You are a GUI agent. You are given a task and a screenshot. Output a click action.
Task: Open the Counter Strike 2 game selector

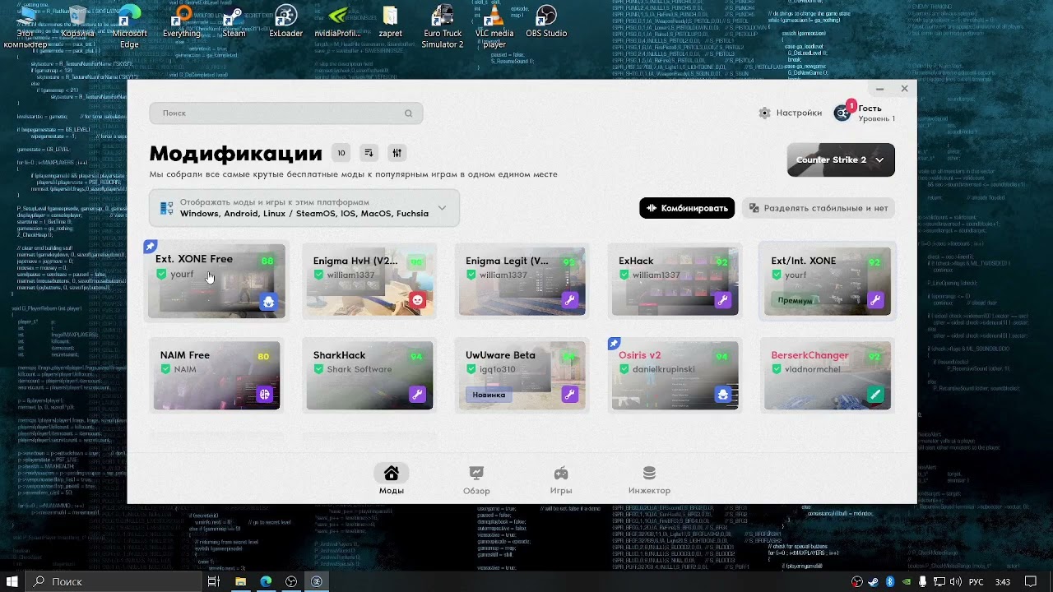(x=841, y=160)
